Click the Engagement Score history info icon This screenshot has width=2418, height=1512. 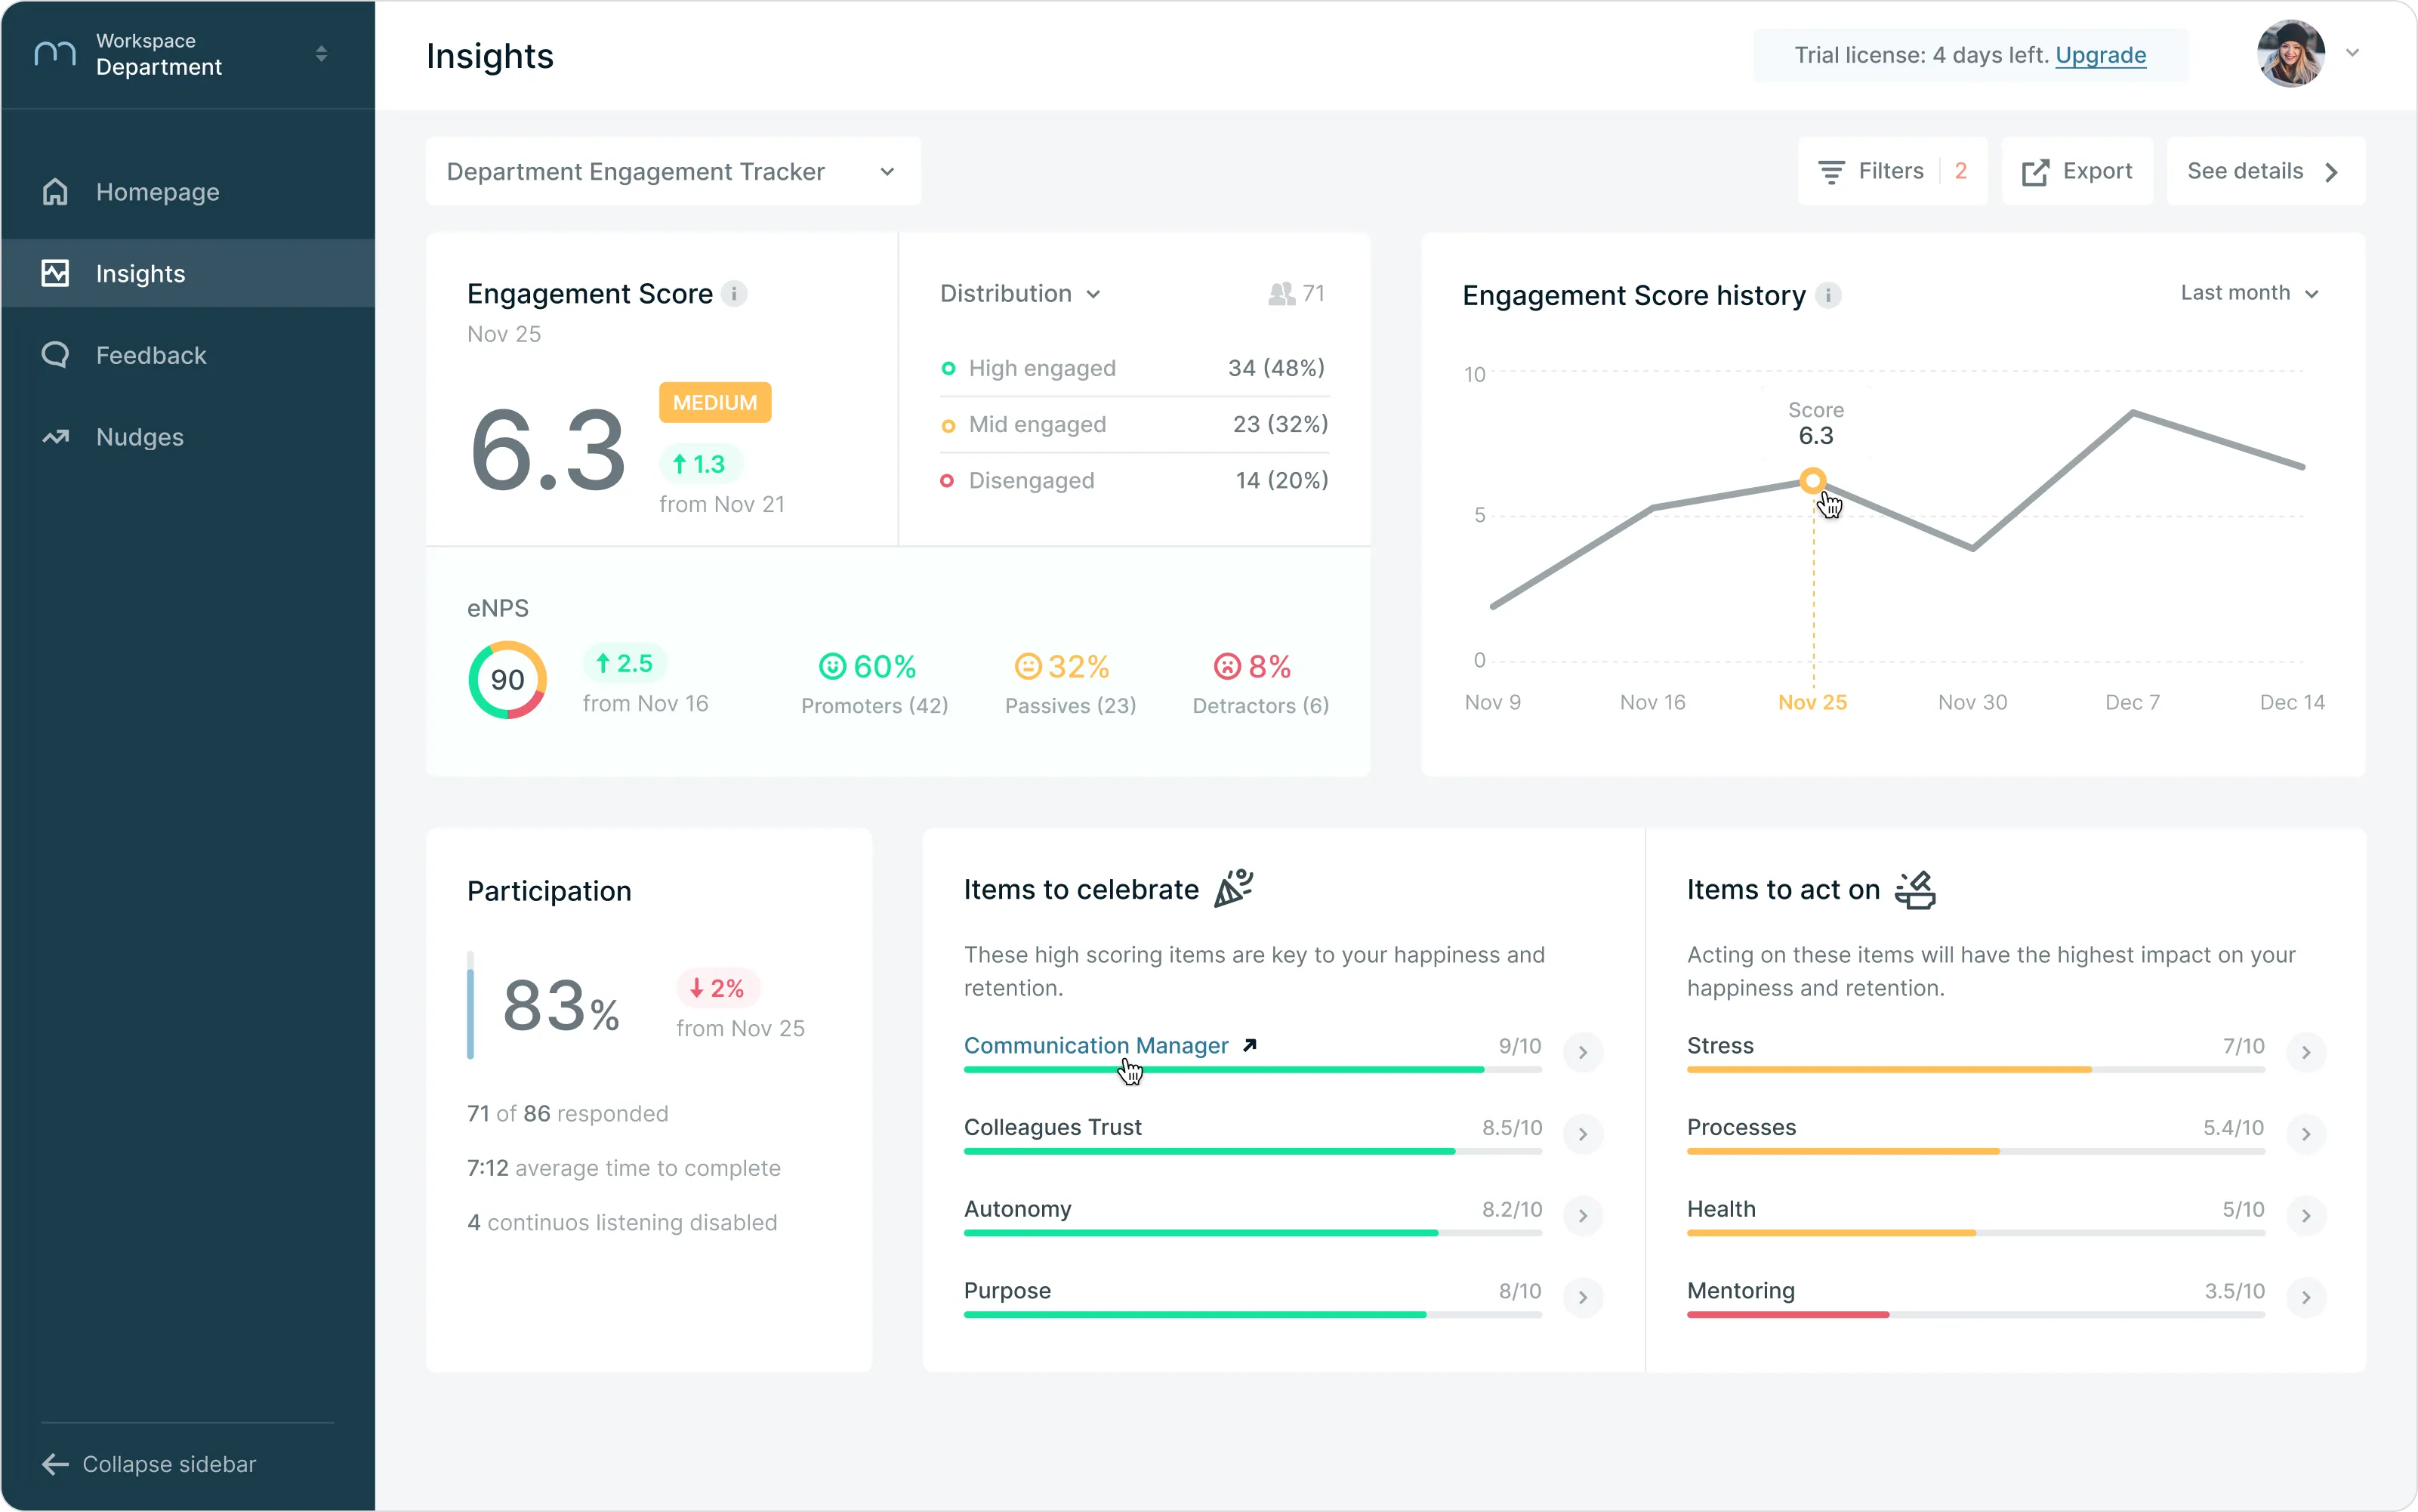[1827, 296]
